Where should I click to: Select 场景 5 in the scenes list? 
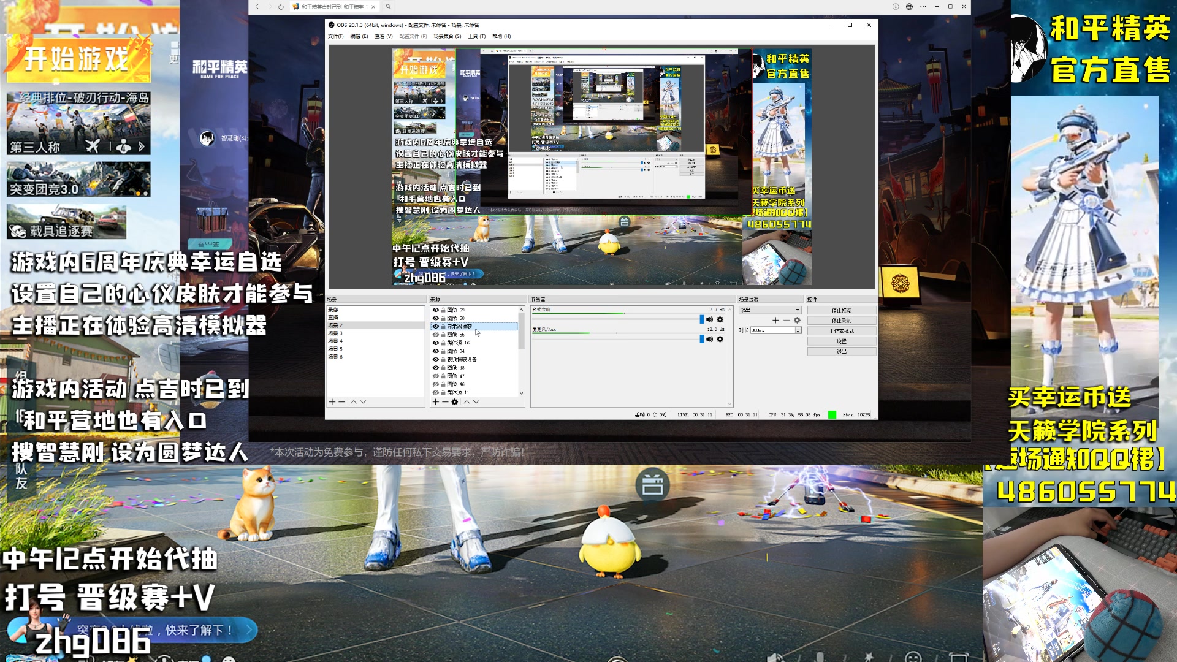pyautogui.click(x=376, y=349)
